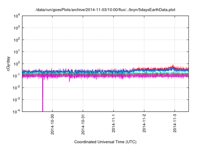Click the 10^0 y-axis tick label
This screenshot has width=208, height=145.
pos(17,64)
